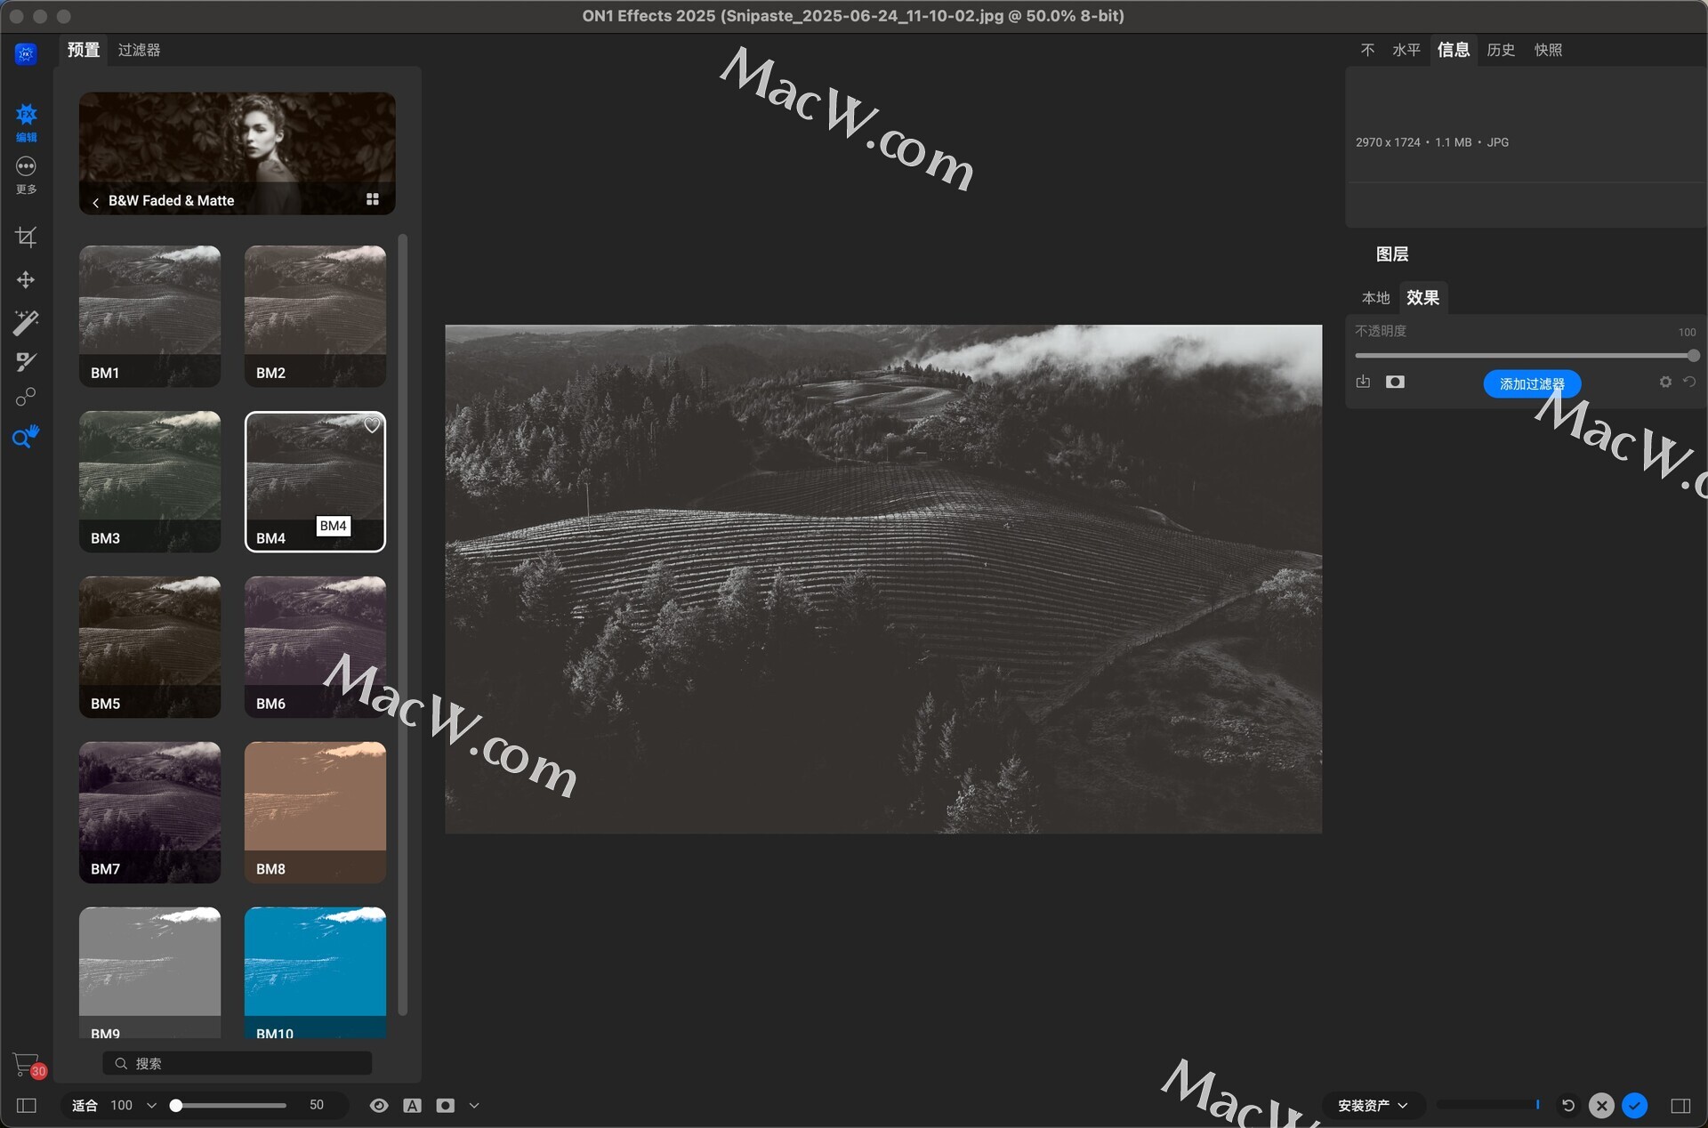1708x1128 pixels.
Task: Open layer settings gear icon
Action: [1665, 383]
